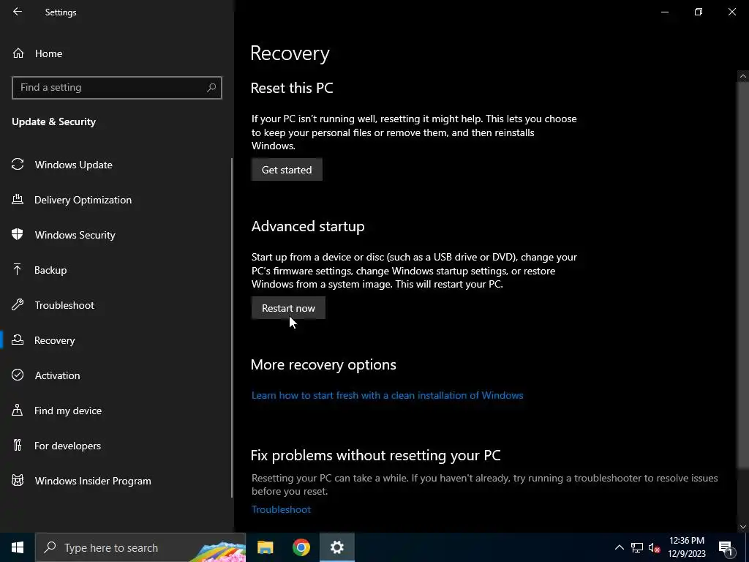Click the Recovery page heading
The image size is (749, 562).
click(290, 53)
